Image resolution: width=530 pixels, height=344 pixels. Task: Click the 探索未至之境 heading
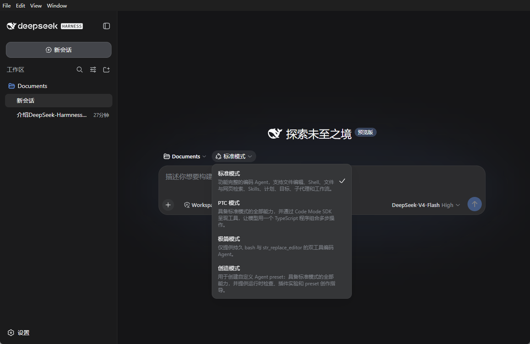[x=319, y=134]
